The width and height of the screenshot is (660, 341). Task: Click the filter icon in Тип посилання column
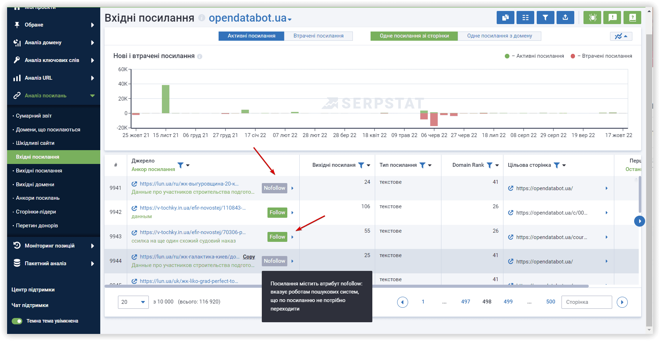point(422,165)
